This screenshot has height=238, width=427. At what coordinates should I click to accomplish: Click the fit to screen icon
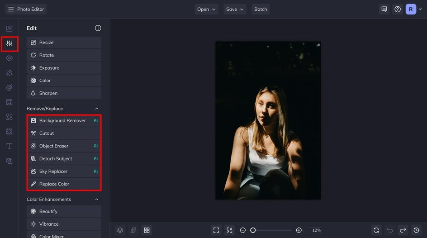[216, 230]
